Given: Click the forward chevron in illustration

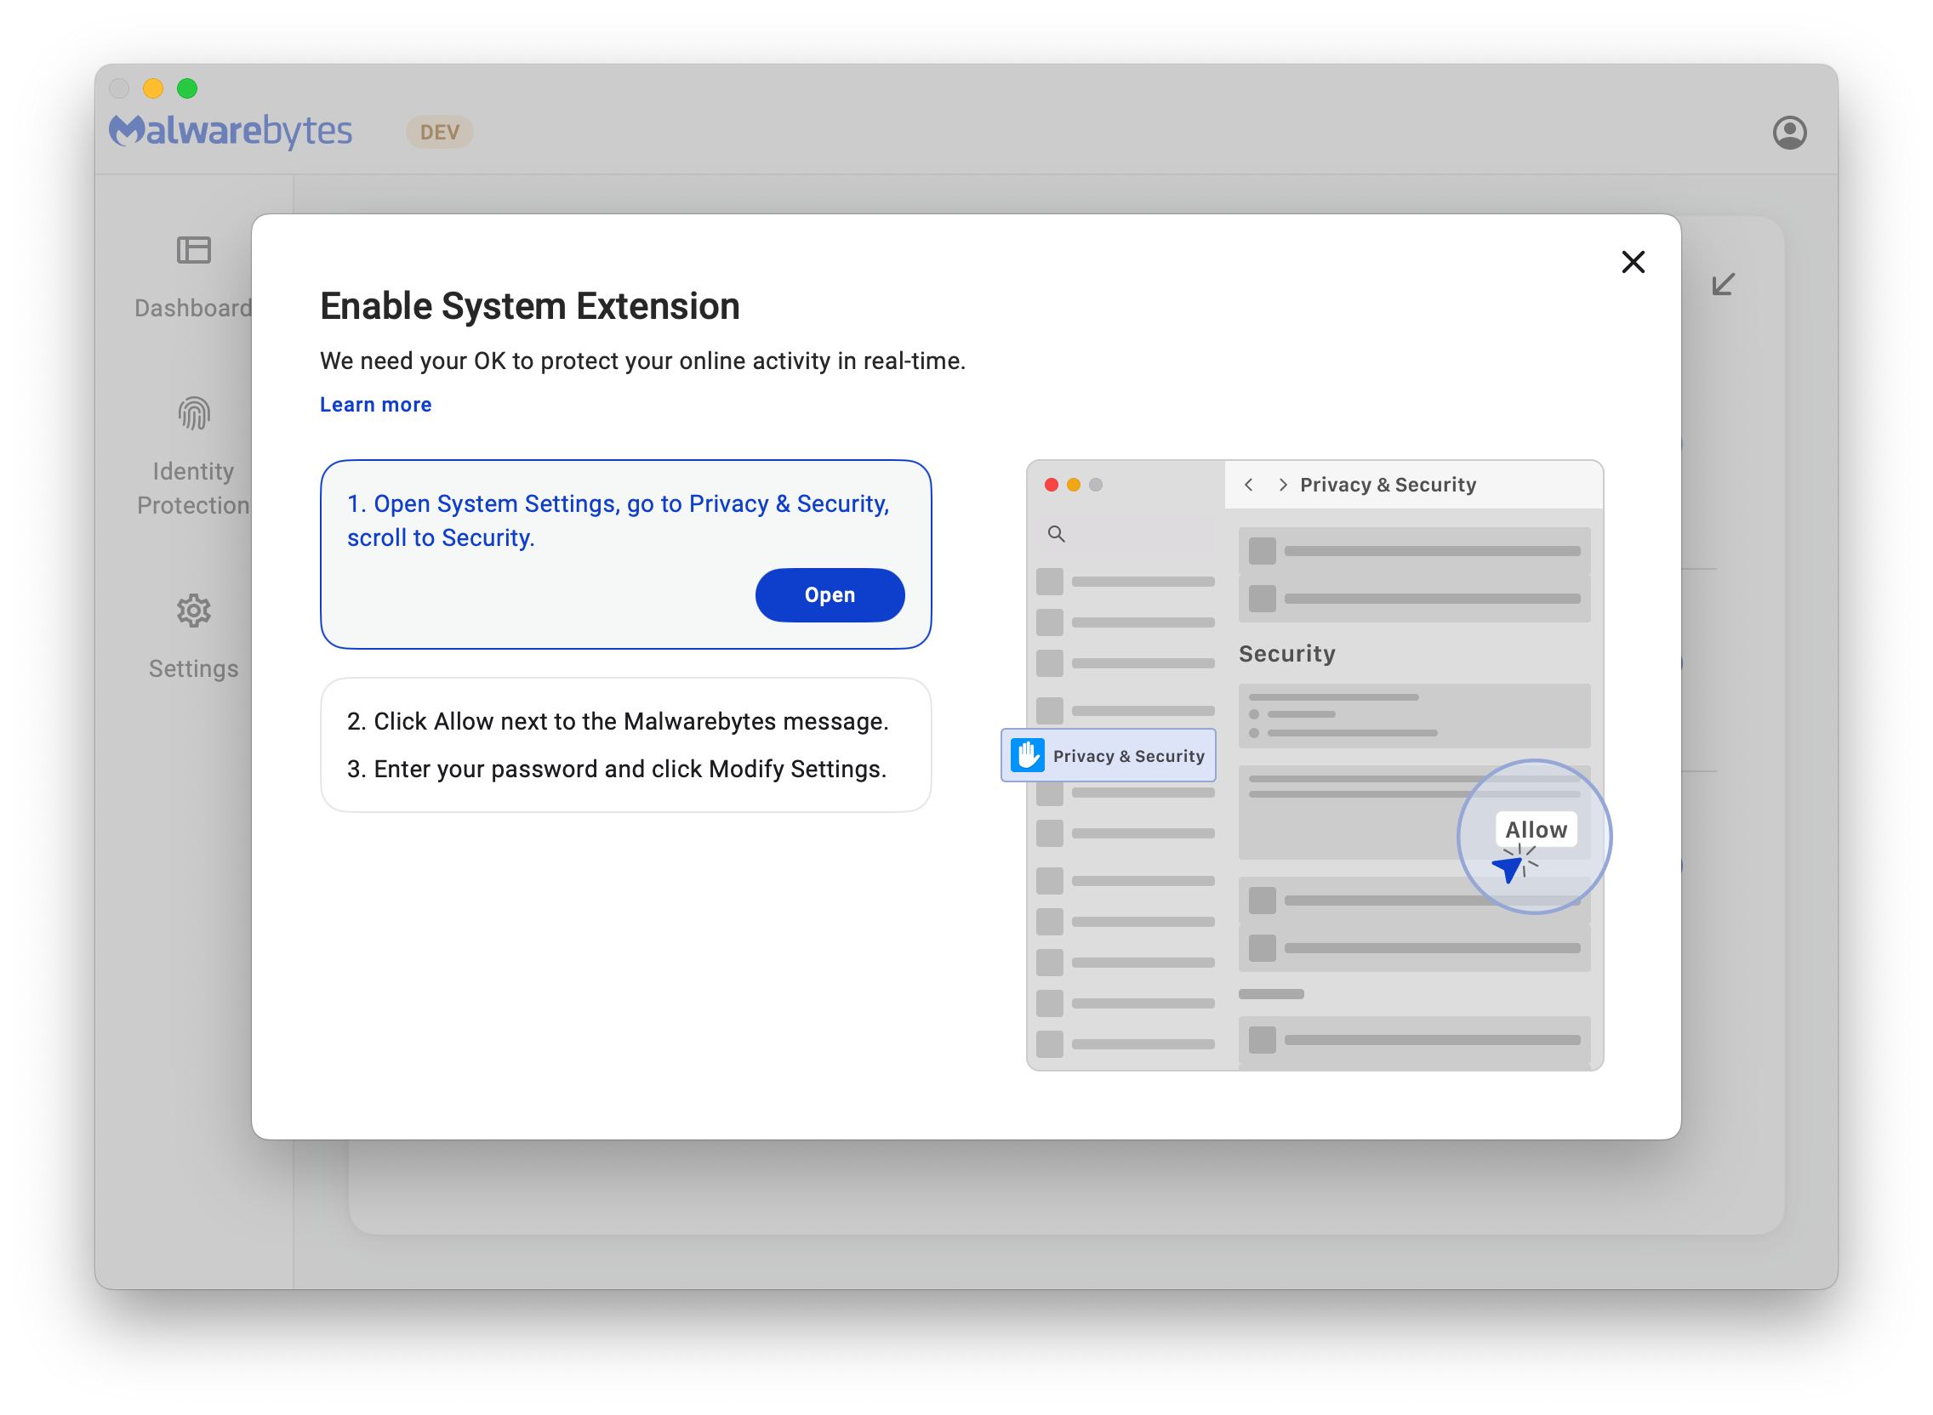Looking at the screenshot, I should click(1283, 485).
